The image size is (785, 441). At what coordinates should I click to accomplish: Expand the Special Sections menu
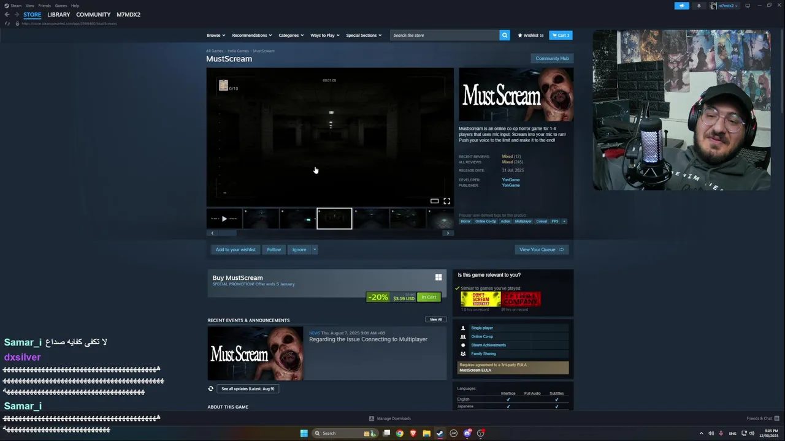(364, 35)
